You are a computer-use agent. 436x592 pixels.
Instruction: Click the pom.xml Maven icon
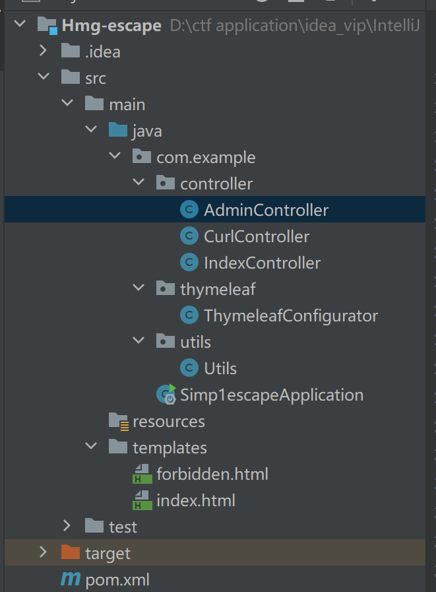[x=70, y=579]
